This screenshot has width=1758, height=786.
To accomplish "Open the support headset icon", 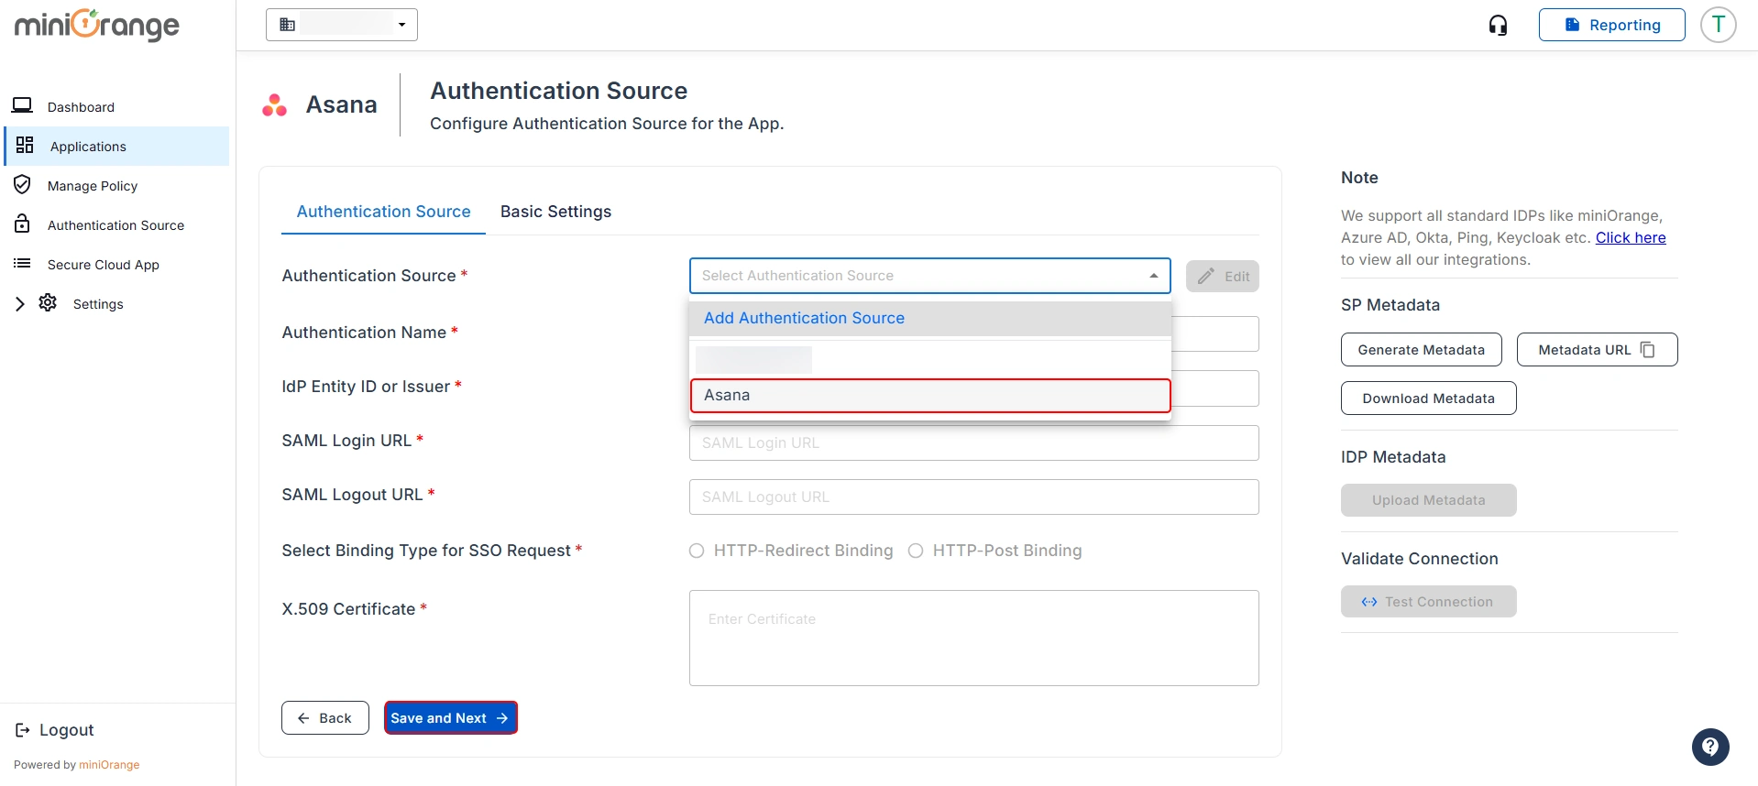I will pos(1498,25).
